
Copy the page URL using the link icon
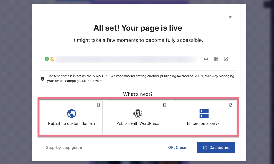[206, 59]
